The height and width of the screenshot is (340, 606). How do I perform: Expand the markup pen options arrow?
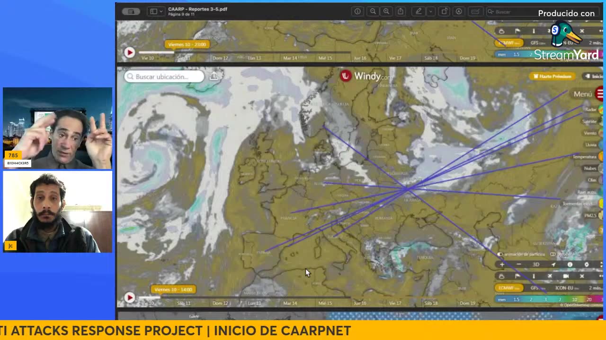[x=431, y=11]
